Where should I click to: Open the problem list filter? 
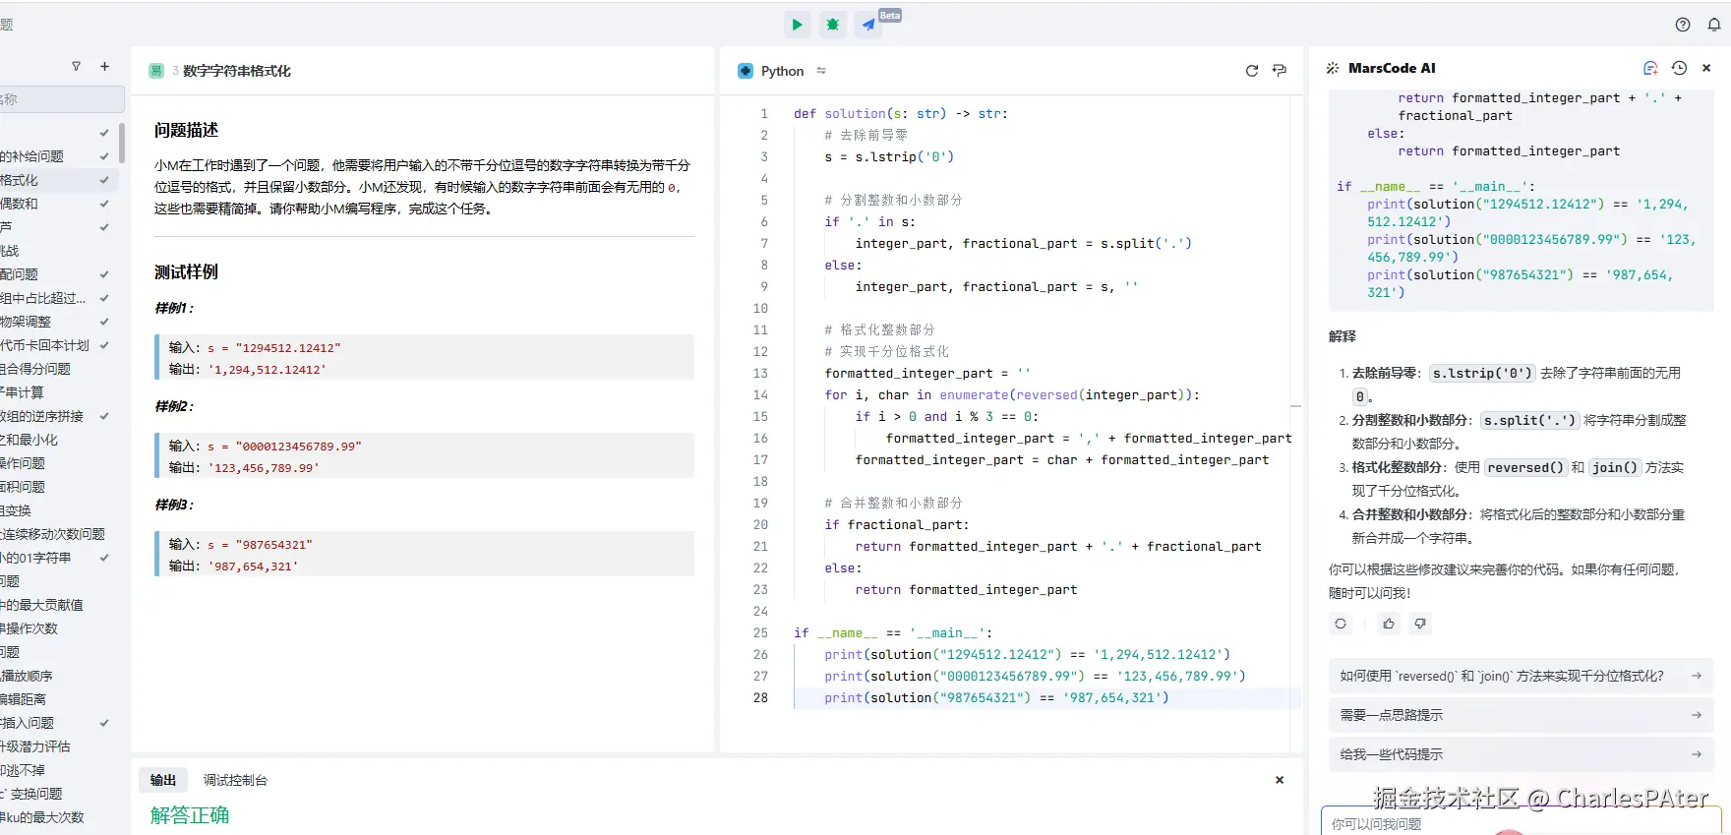click(76, 67)
